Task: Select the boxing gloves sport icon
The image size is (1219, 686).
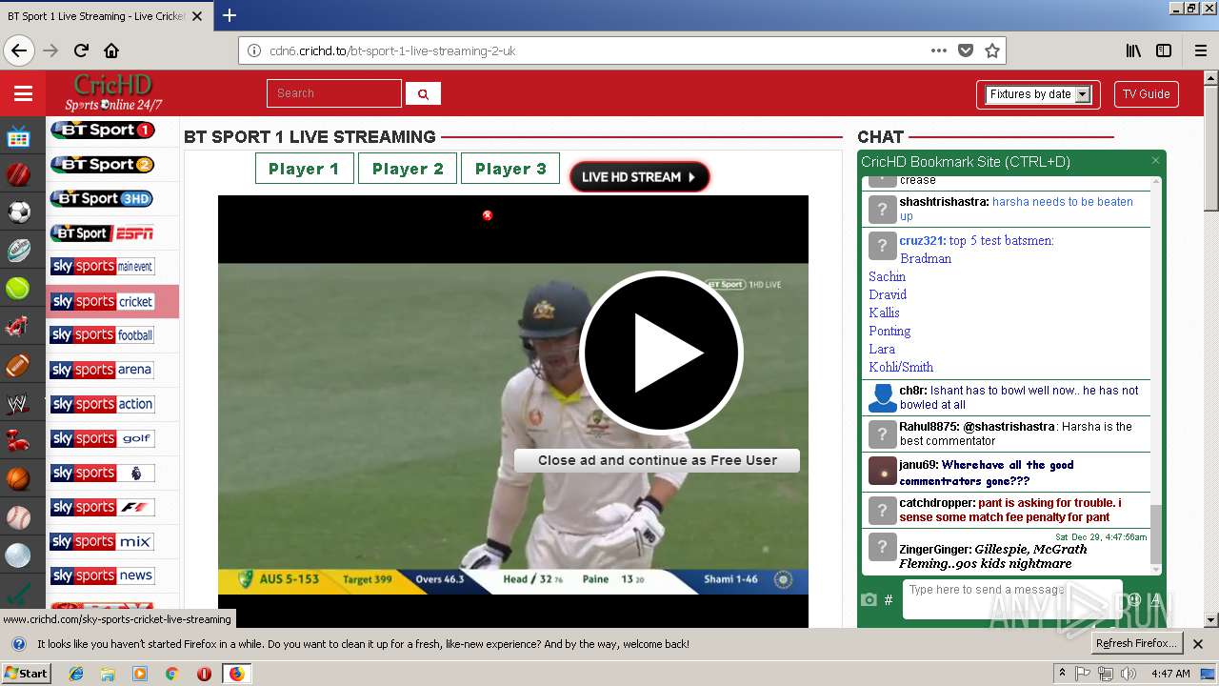Action: (18, 441)
